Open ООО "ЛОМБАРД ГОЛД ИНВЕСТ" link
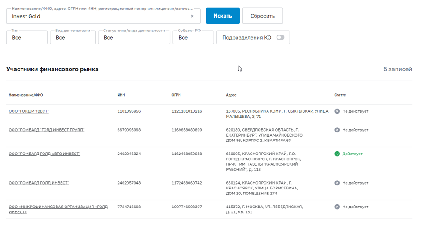The height and width of the screenshot is (229, 422). point(39,183)
